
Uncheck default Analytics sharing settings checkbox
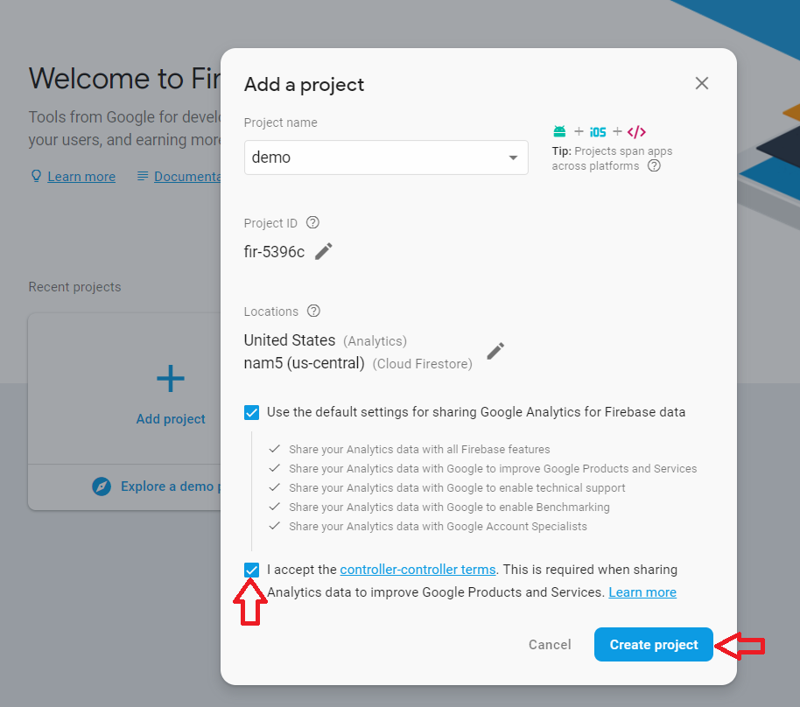(252, 412)
